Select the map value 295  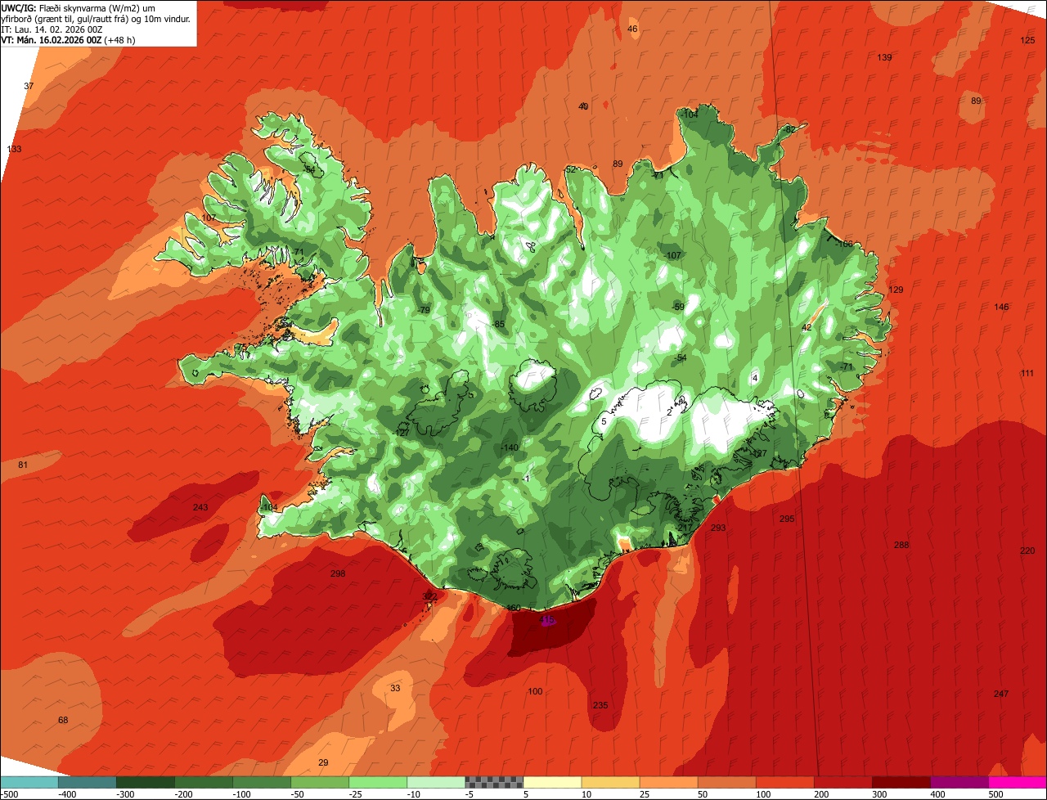(787, 519)
